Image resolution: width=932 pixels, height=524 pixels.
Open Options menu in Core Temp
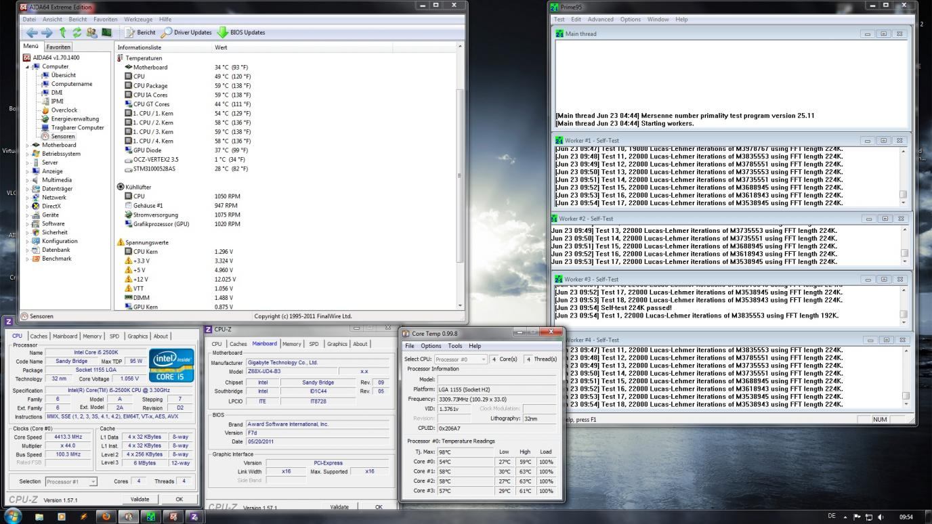coord(431,346)
